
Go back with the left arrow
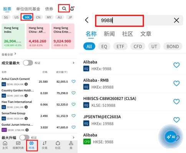click(87, 20)
